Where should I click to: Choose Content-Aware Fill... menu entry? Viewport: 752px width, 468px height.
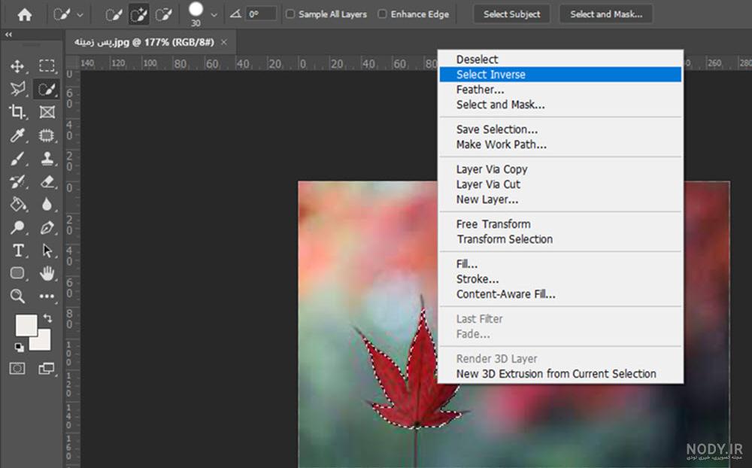[x=560, y=294]
